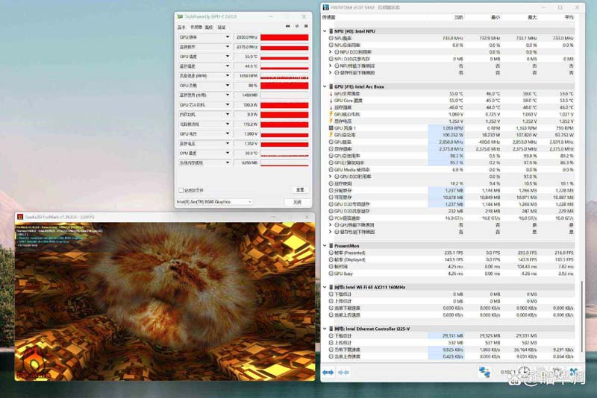Viewport: 597px width, 398px height.
Task: Click the HWiNFO clock timer icon
Action: [x=524, y=372]
